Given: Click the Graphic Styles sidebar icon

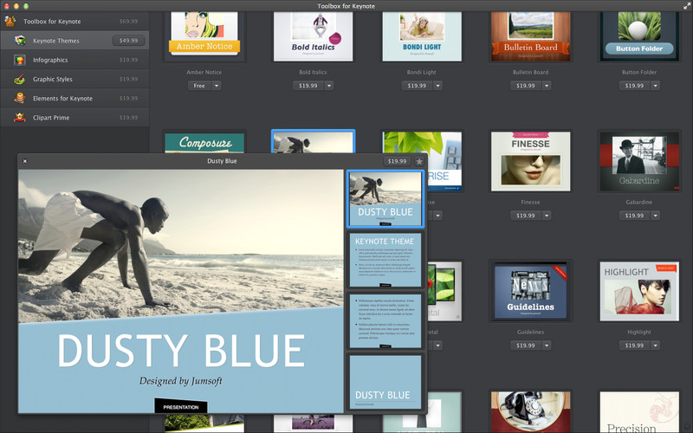Looking at the screenshot, I should click(19, 79).
